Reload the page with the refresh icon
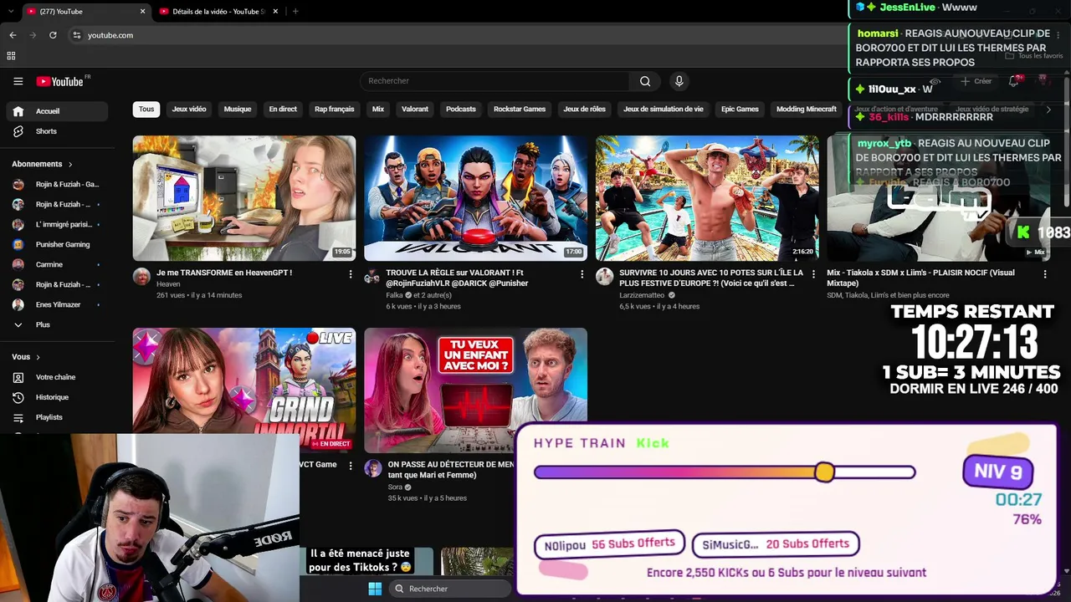This screenshot has height=602, width=1071. point(53,35)
